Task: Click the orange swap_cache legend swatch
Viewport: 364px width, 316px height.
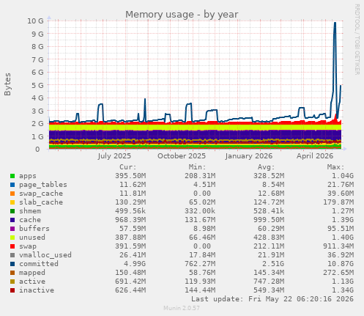Action: [12, 194]
